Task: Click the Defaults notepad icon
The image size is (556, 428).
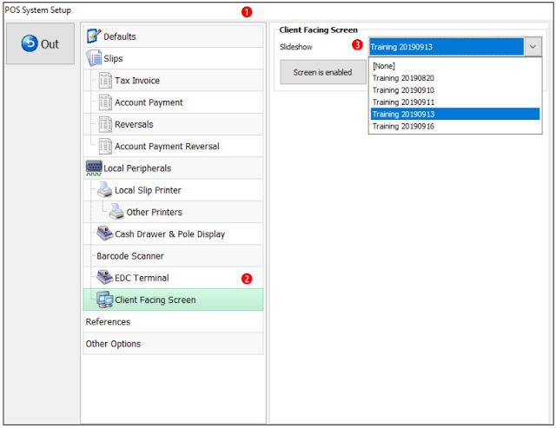Action: click(x=94, y=36)
